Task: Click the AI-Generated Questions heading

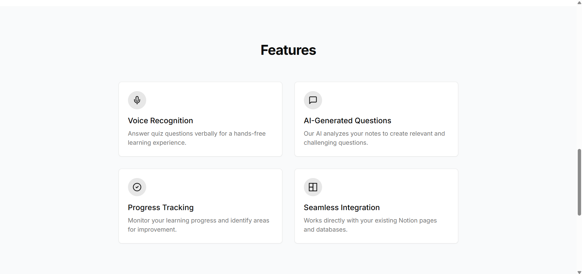Action: tap(348, 120)
